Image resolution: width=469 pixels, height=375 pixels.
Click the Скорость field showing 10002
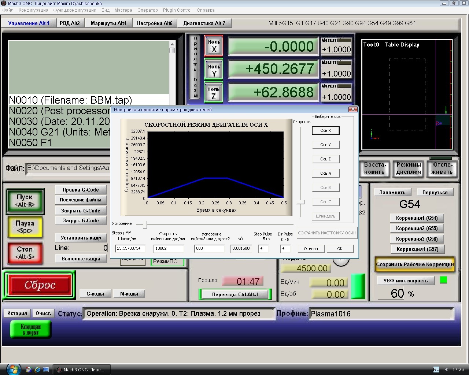[x=169, y=248]
